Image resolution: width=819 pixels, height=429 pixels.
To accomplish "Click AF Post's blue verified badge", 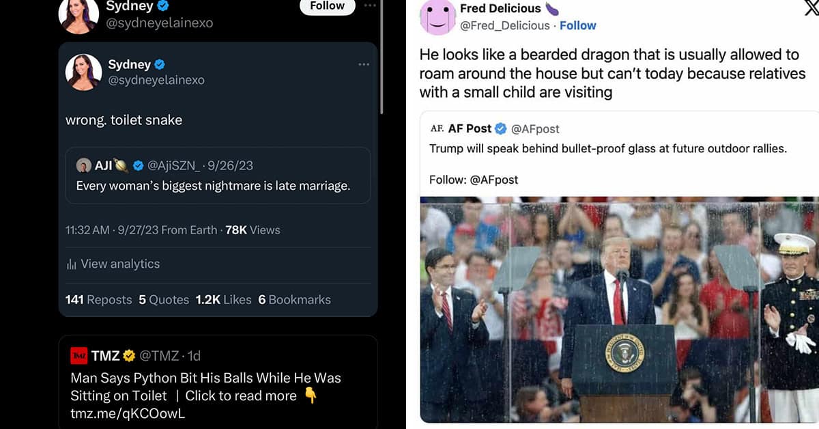I will (501, 128).
